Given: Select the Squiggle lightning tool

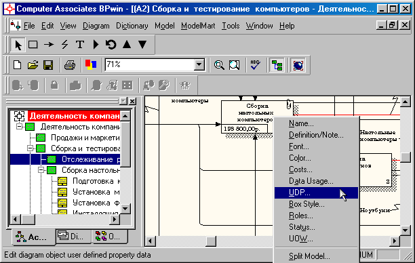Looking at the screenshot, I should [64, 45].
